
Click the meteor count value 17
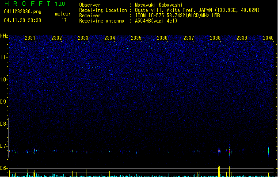64,20
